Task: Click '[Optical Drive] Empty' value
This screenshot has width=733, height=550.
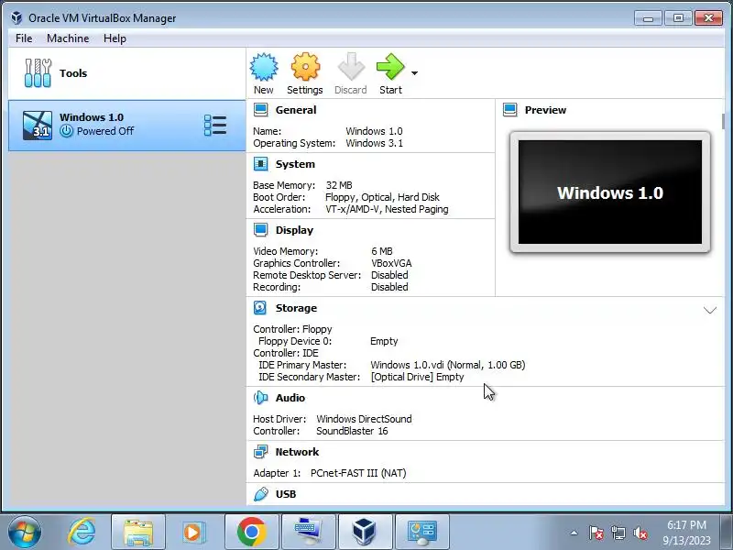Action: point(417,377)
